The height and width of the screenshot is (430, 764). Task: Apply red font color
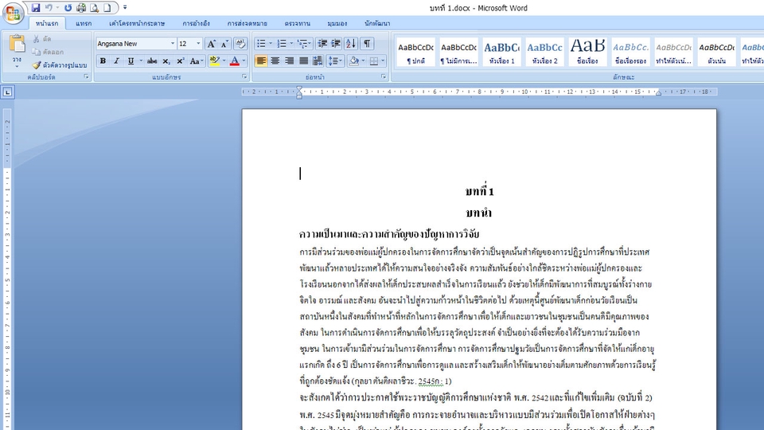tap(234, 61)
